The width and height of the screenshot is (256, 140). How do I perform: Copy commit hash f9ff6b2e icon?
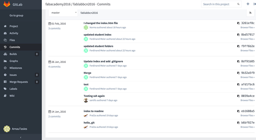[238, 46]
